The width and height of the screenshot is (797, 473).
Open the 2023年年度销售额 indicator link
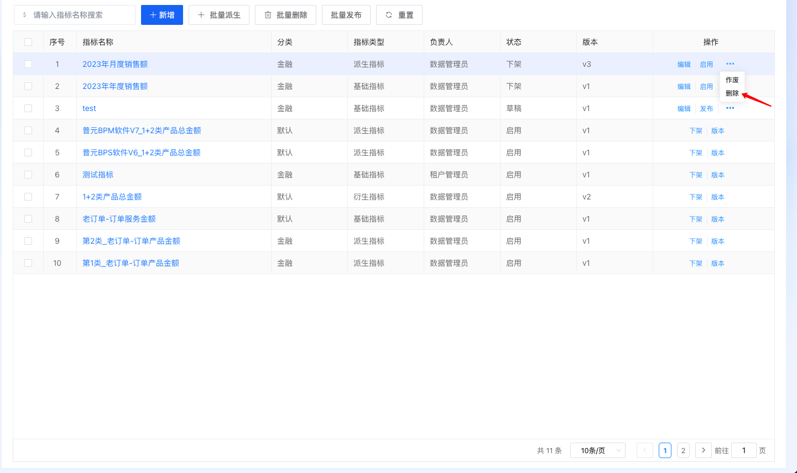[x=115, y=86]
